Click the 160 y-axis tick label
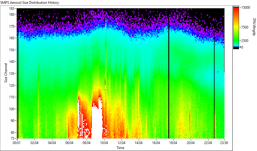Screen dimensions: 257x151 [12, 38]
